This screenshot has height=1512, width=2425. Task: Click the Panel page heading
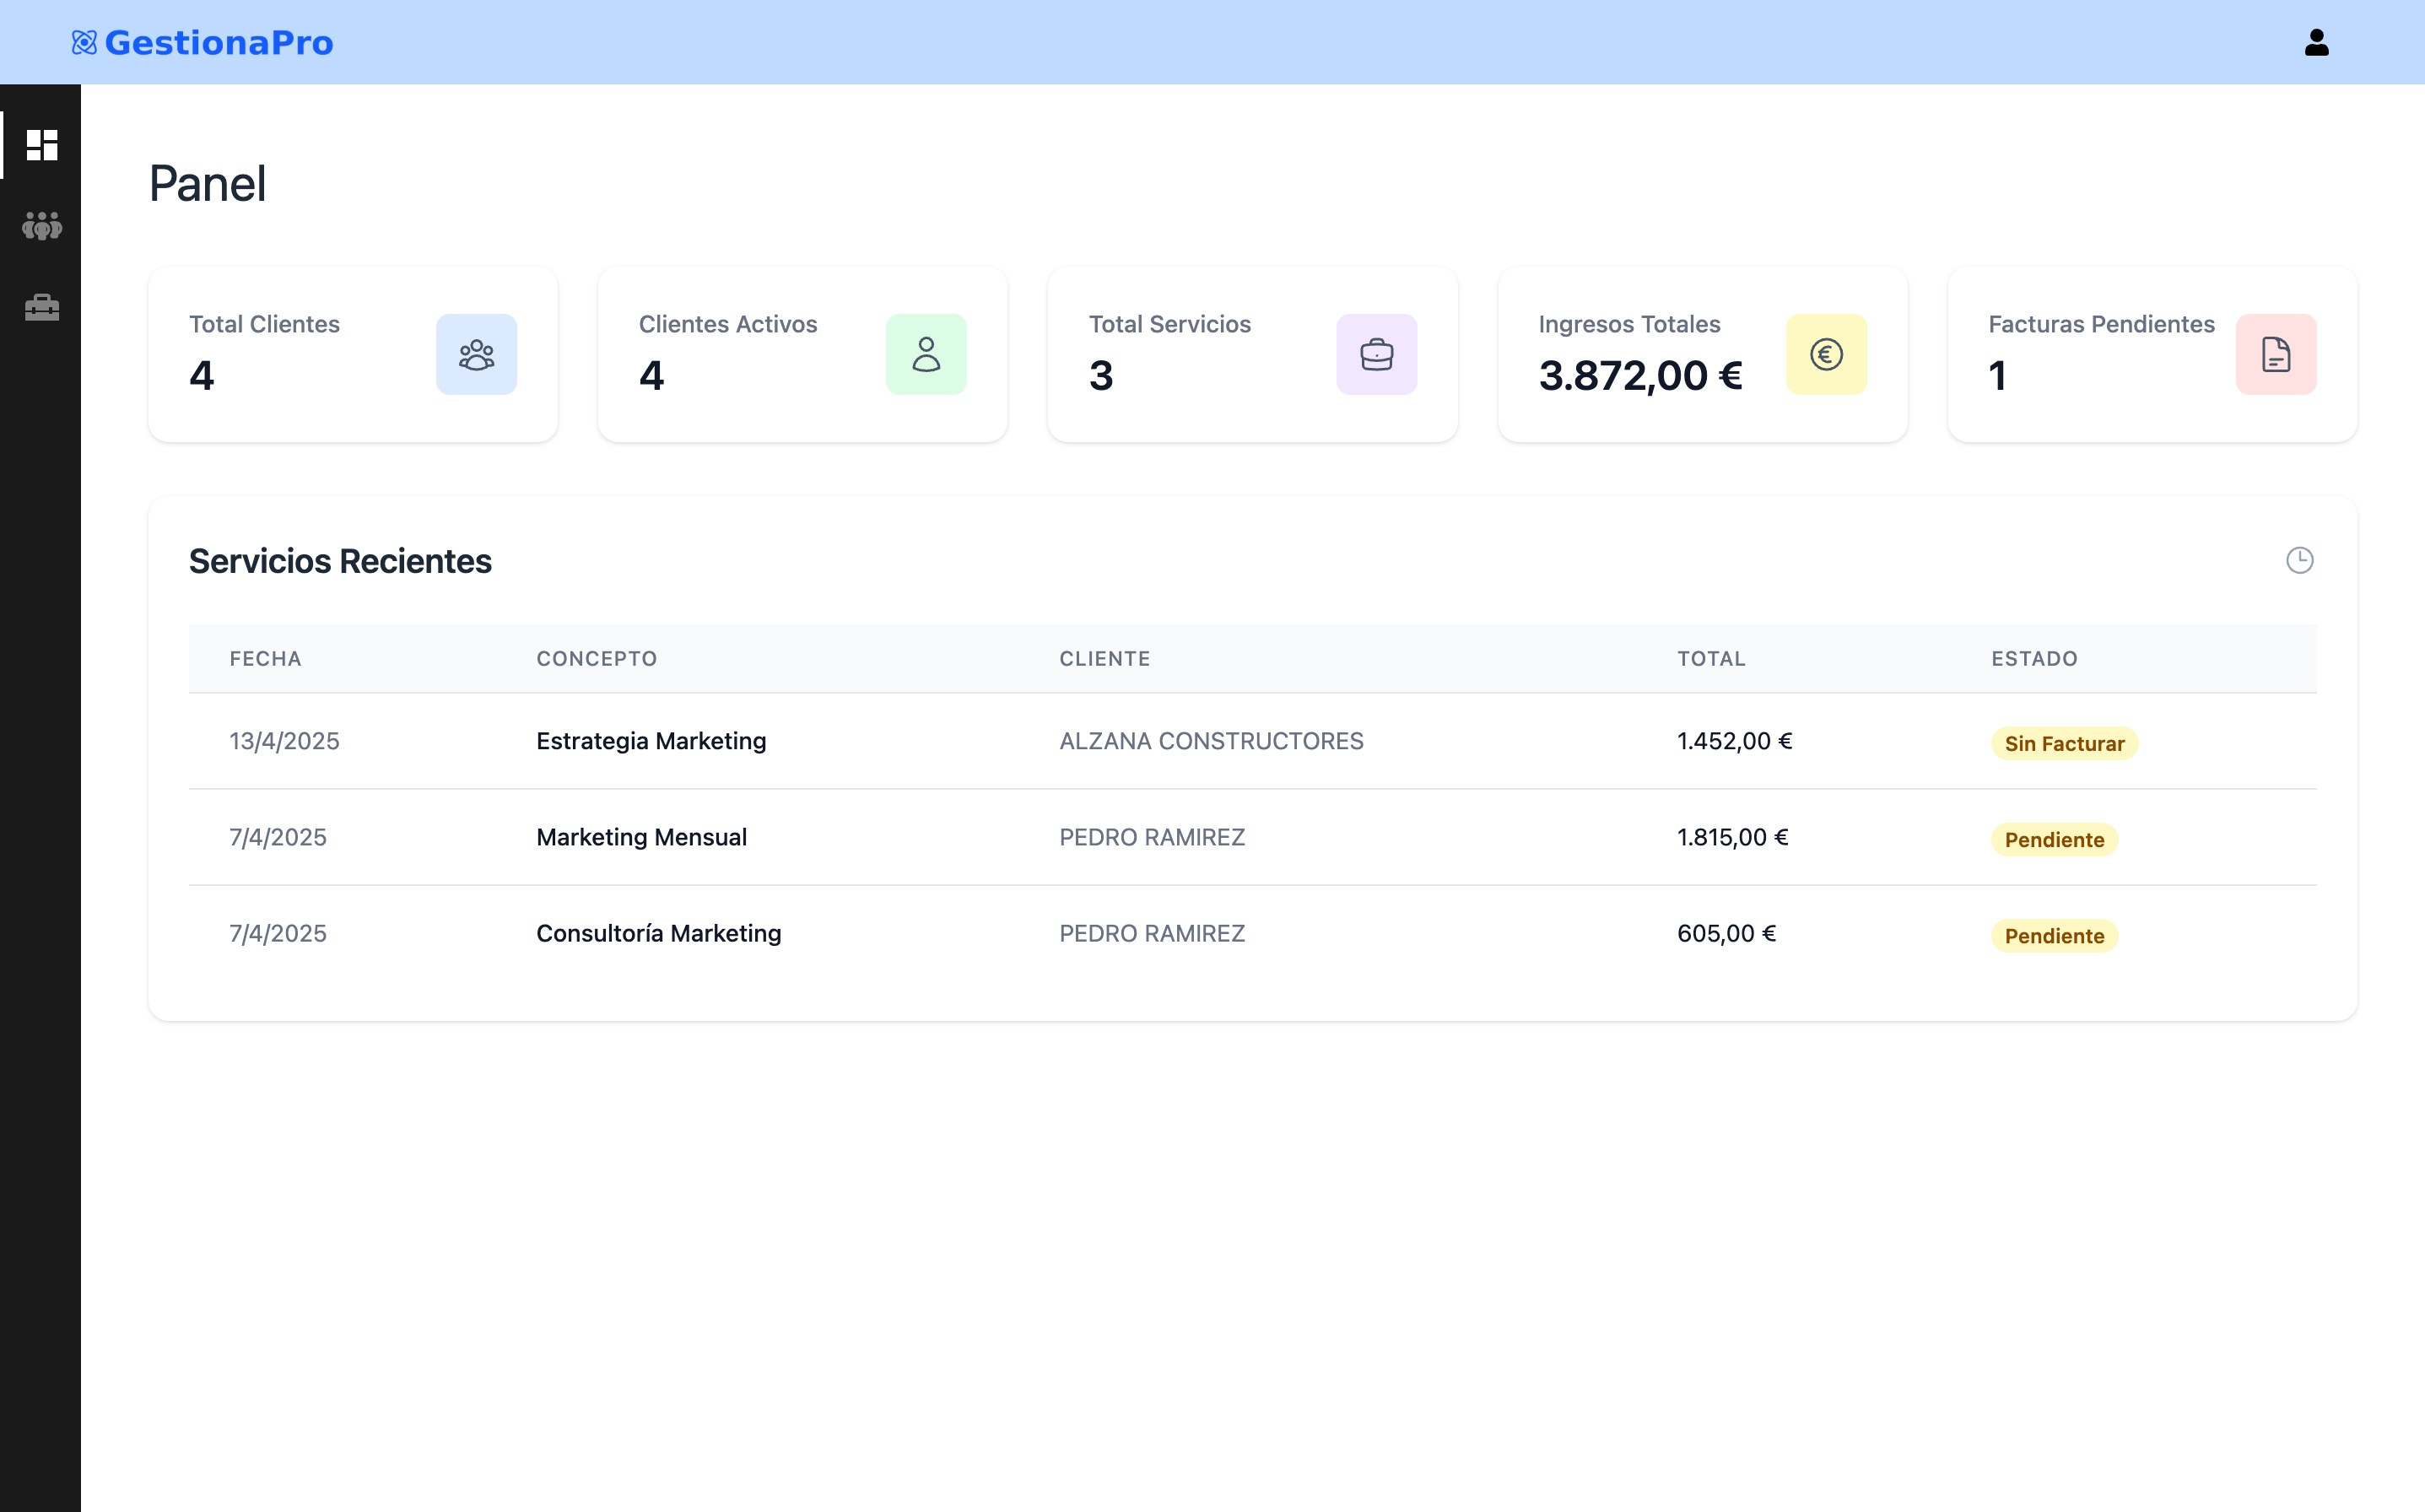[x=207, y=183]
